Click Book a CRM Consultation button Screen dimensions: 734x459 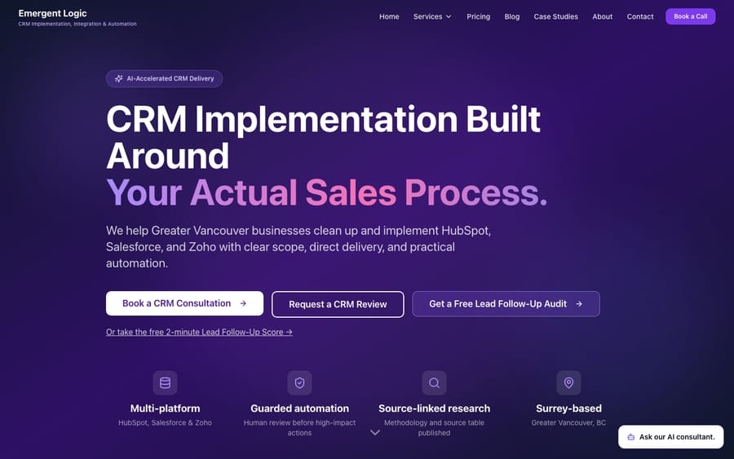[184, 303]
